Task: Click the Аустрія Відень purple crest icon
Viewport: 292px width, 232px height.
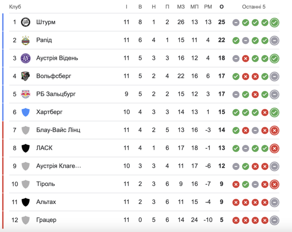Action: (x=26, y=58)
